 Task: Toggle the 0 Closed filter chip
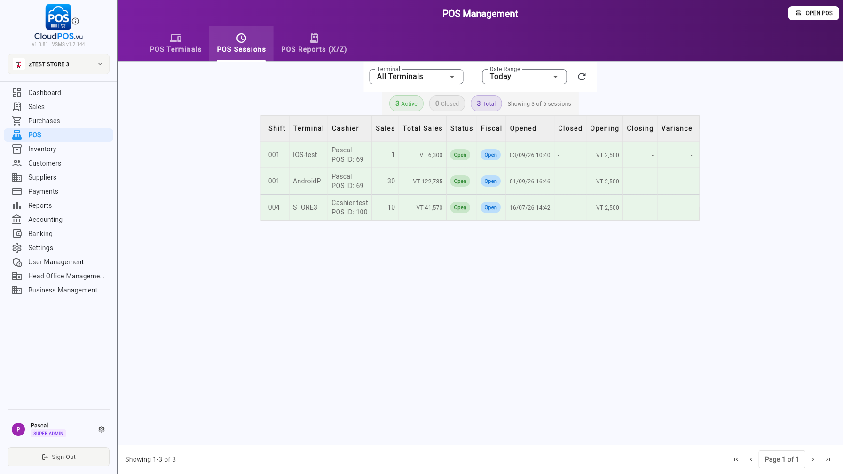click(x=447, y=103)
